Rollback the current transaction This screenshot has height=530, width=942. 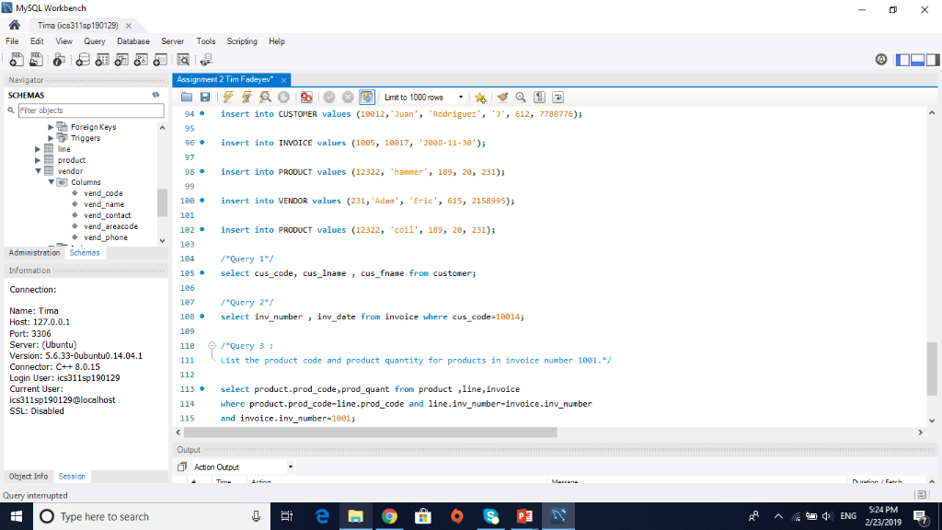pyautogui.click(x=348, y=98)
